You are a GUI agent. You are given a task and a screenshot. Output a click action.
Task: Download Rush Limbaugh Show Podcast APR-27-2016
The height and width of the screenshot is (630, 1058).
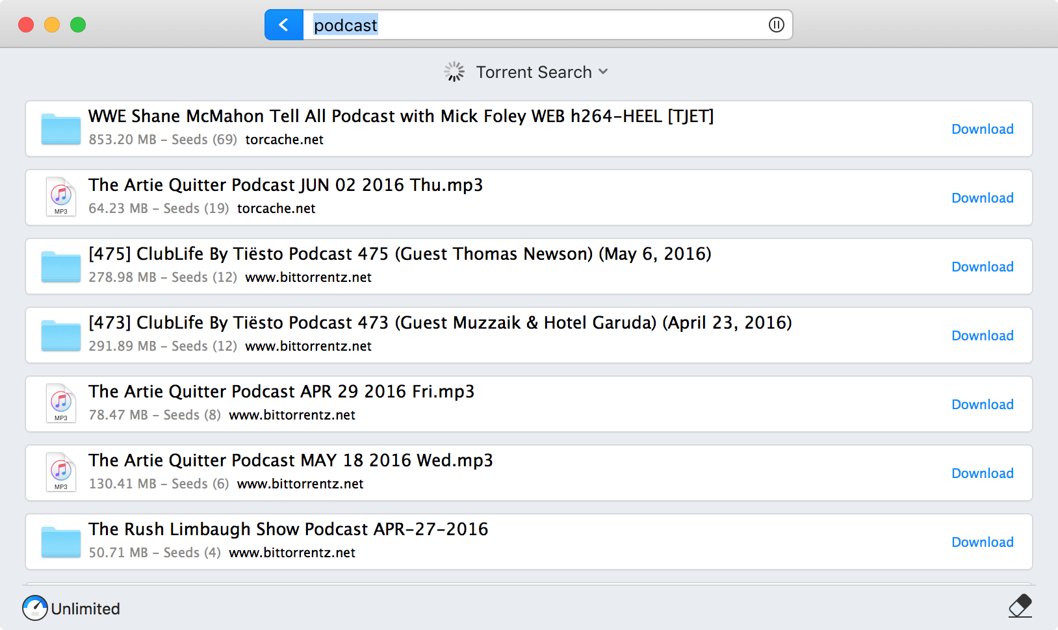click(983, 542)
